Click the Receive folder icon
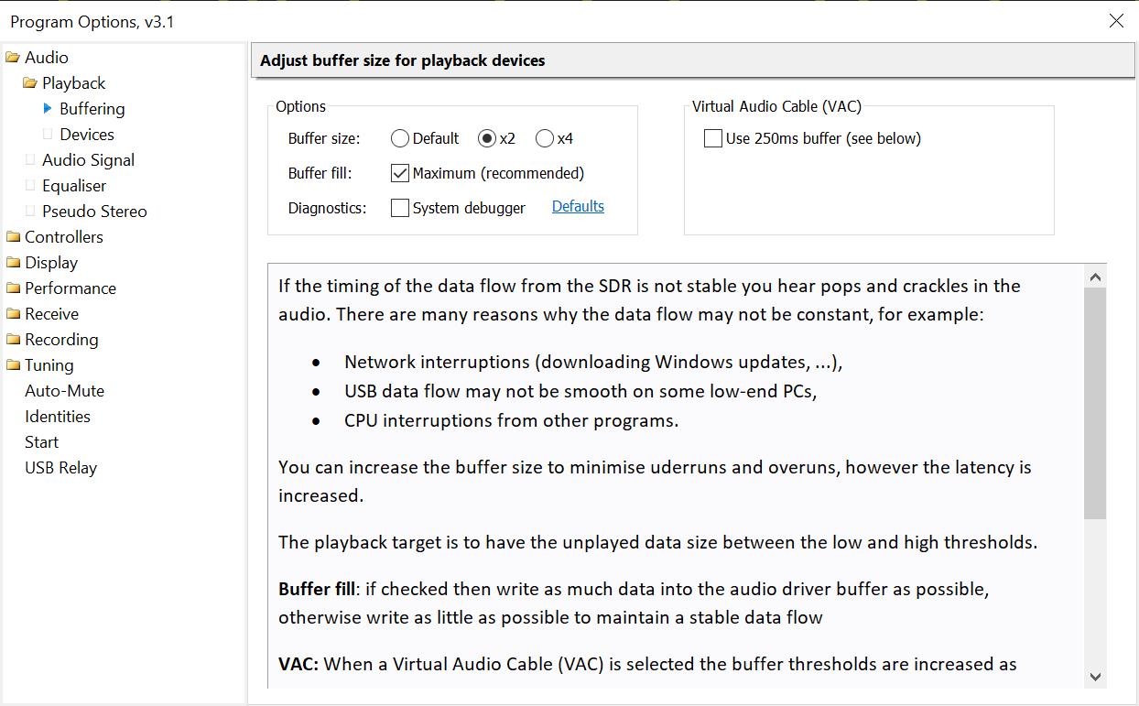This screenshot has width=1139, height=706. 13,314
